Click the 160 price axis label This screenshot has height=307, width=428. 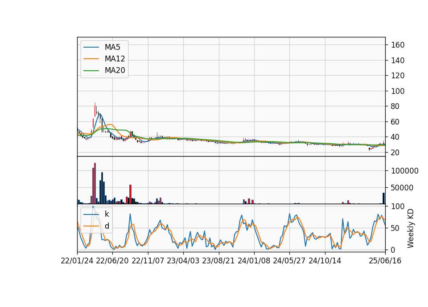(398, 45)
